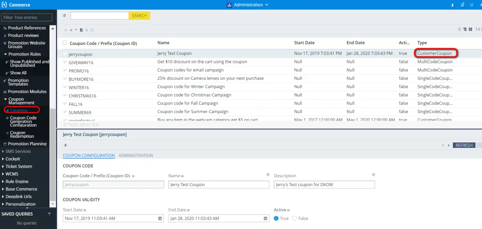Click the Filter Tree entries field
Screen dimensions: 482x229
[27, 18]
